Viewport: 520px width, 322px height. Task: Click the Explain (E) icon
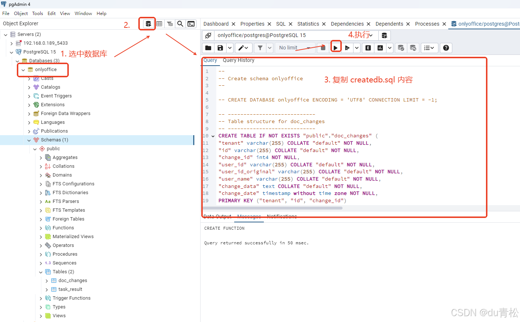click(368, 48)
